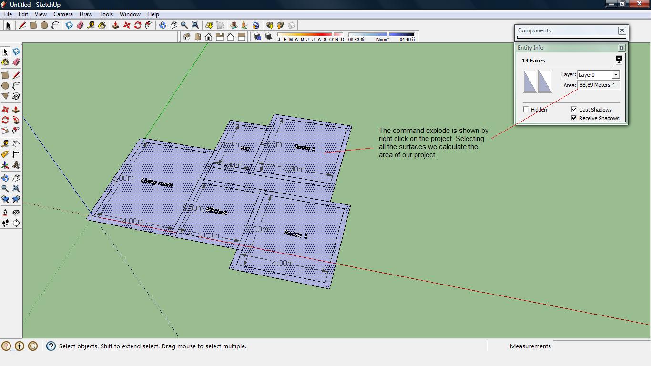Screen dimensions: 651x366
Task: Enable the Hidden checkbox in Entity Info
Action: point(526,109)
